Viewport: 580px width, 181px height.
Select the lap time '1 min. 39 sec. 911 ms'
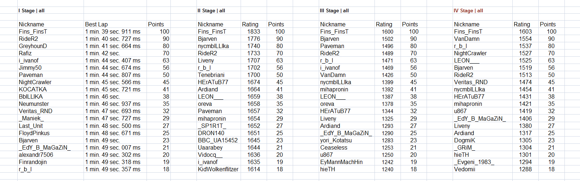click(x=113, y=31)
